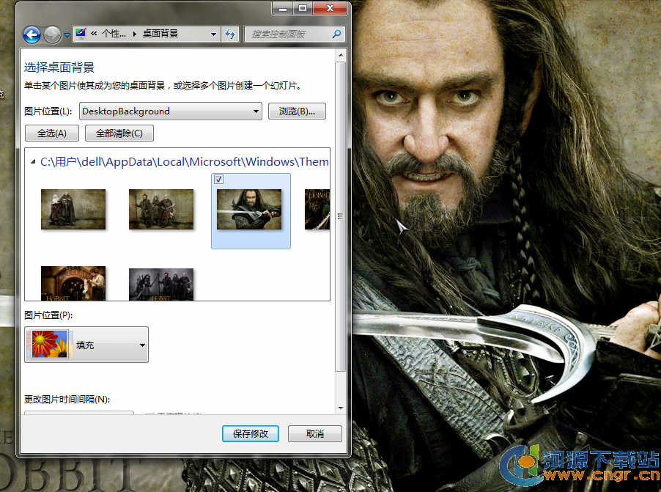
Task: Click the 取消 button
Action: click(x=315, y=434)
